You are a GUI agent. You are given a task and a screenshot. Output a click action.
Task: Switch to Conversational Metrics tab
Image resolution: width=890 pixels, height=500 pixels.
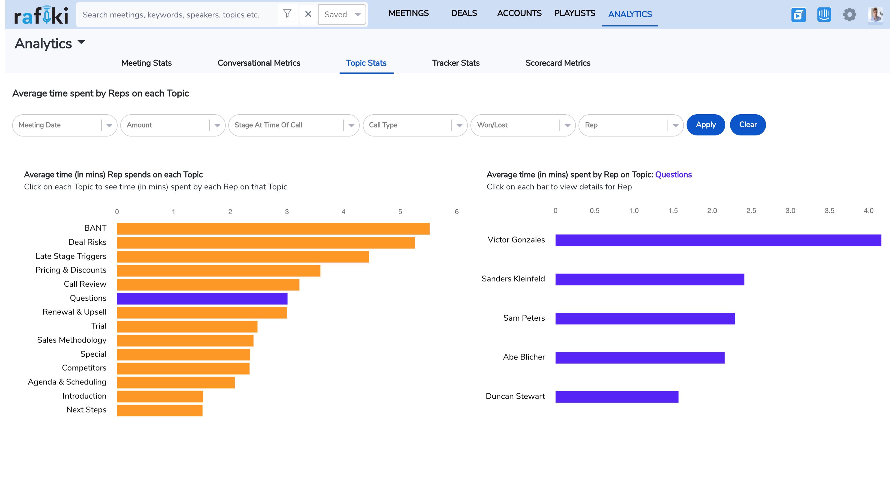[x=259, y=63]
